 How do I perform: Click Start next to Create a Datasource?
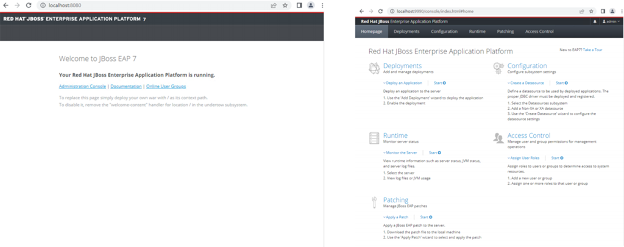[x=562, y=83]
